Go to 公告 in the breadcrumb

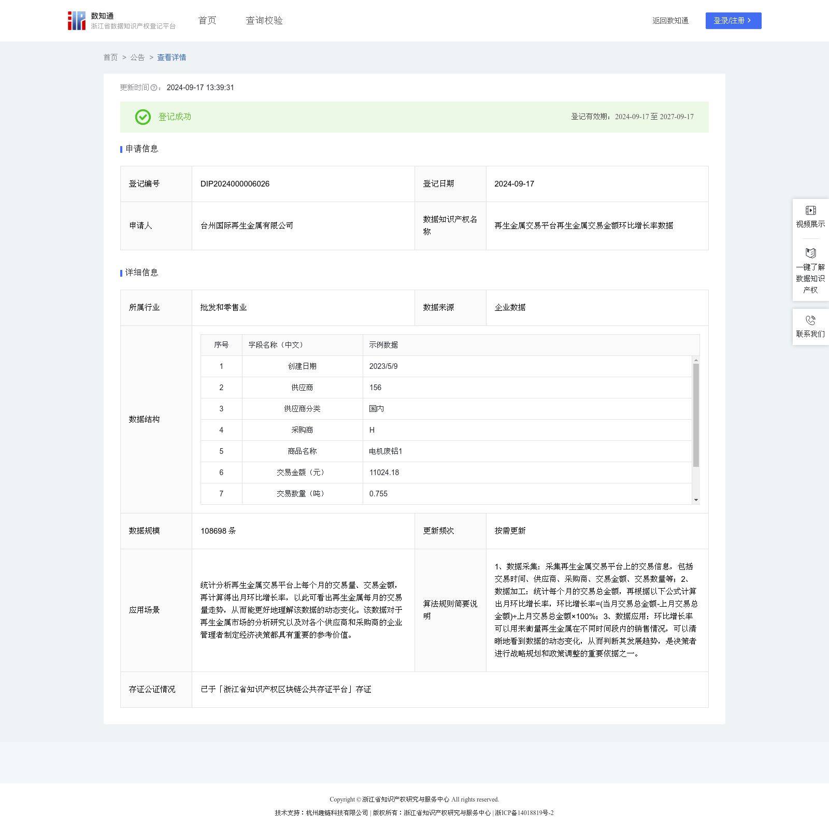coord(137,58)
